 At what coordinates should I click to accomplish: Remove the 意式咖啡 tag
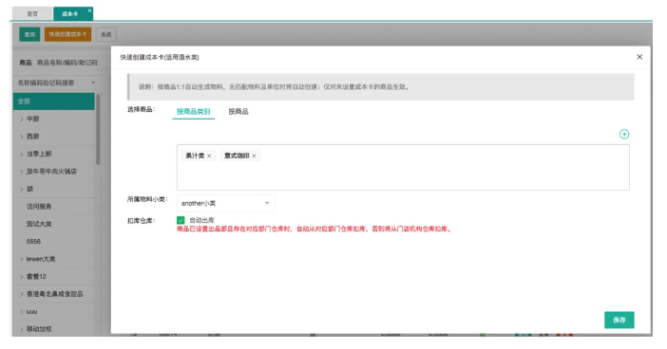click(254, 156)
